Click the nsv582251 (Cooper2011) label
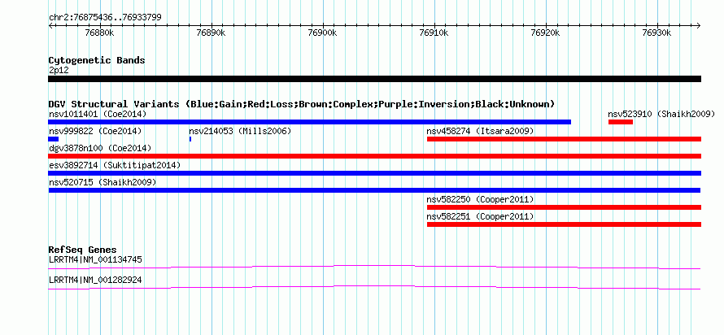The image size is (724, 335). click(480, 216)
